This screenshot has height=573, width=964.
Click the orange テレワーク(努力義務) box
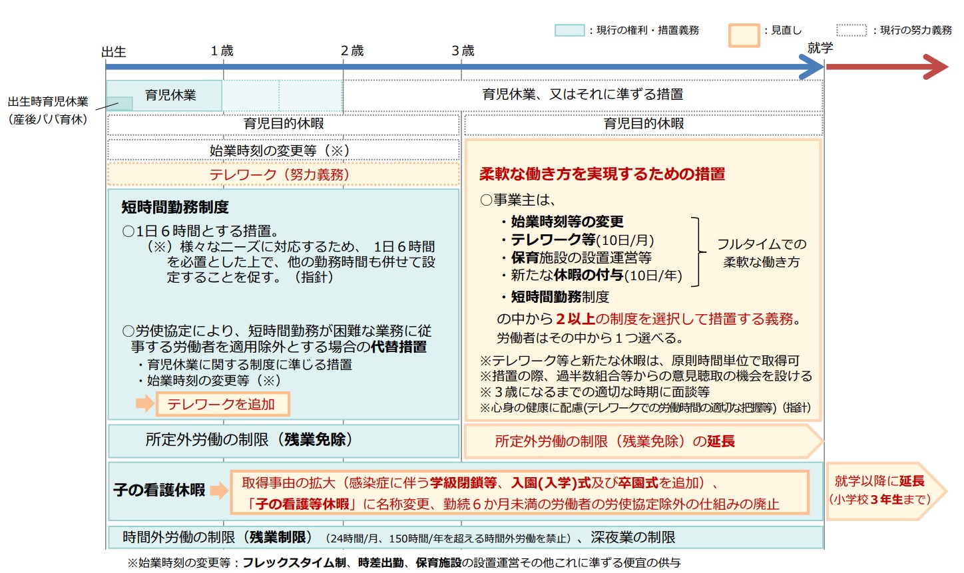pyautogui.click(x=284, y=174)
